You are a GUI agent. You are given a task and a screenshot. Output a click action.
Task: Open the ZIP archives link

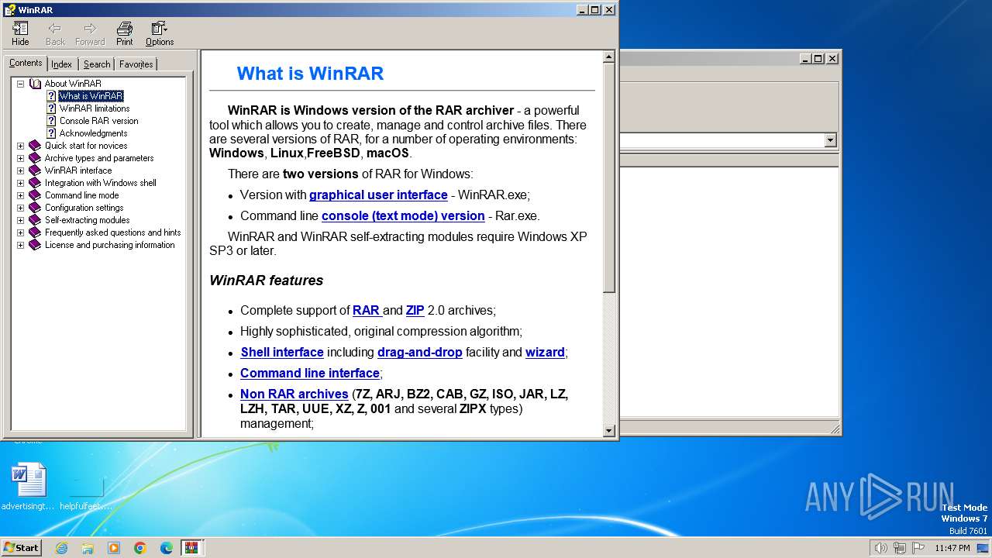click(x=415, y=311)
